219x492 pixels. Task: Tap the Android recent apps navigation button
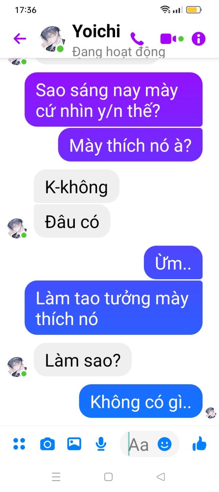pyautogui.click(x=56, y=477)
